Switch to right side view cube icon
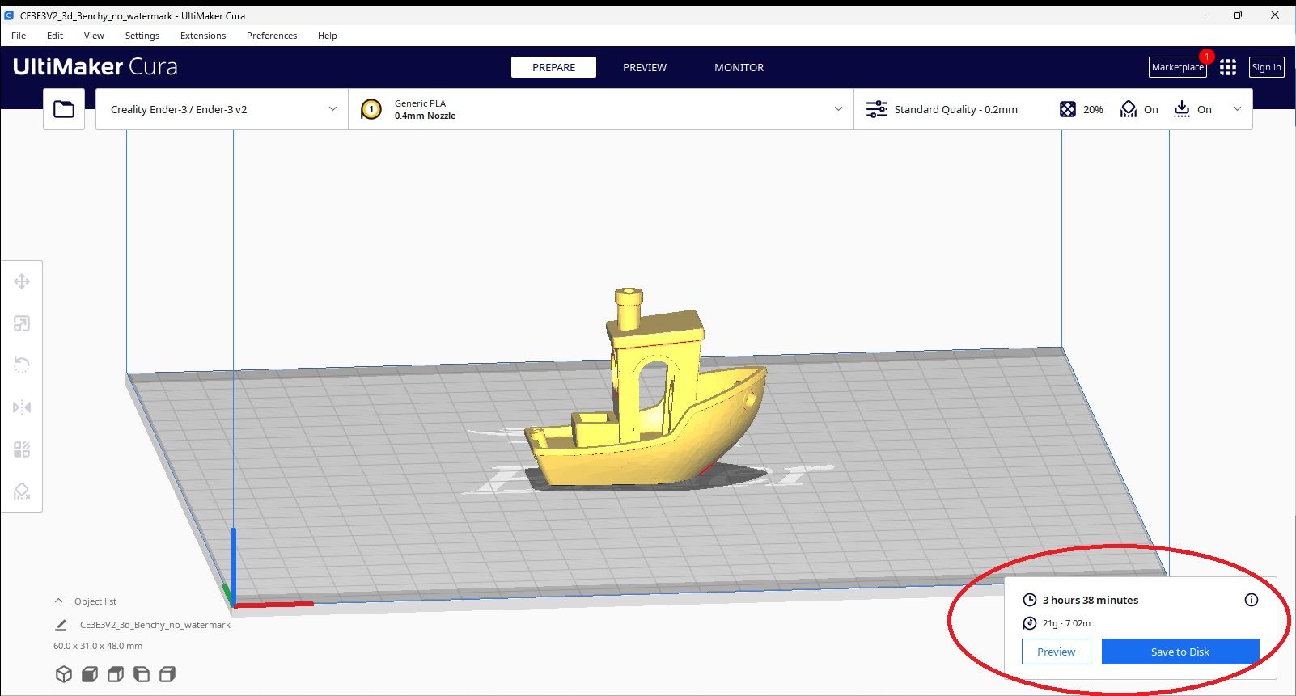Viewport: 1296px width, 696px height. tap(167, 674)
